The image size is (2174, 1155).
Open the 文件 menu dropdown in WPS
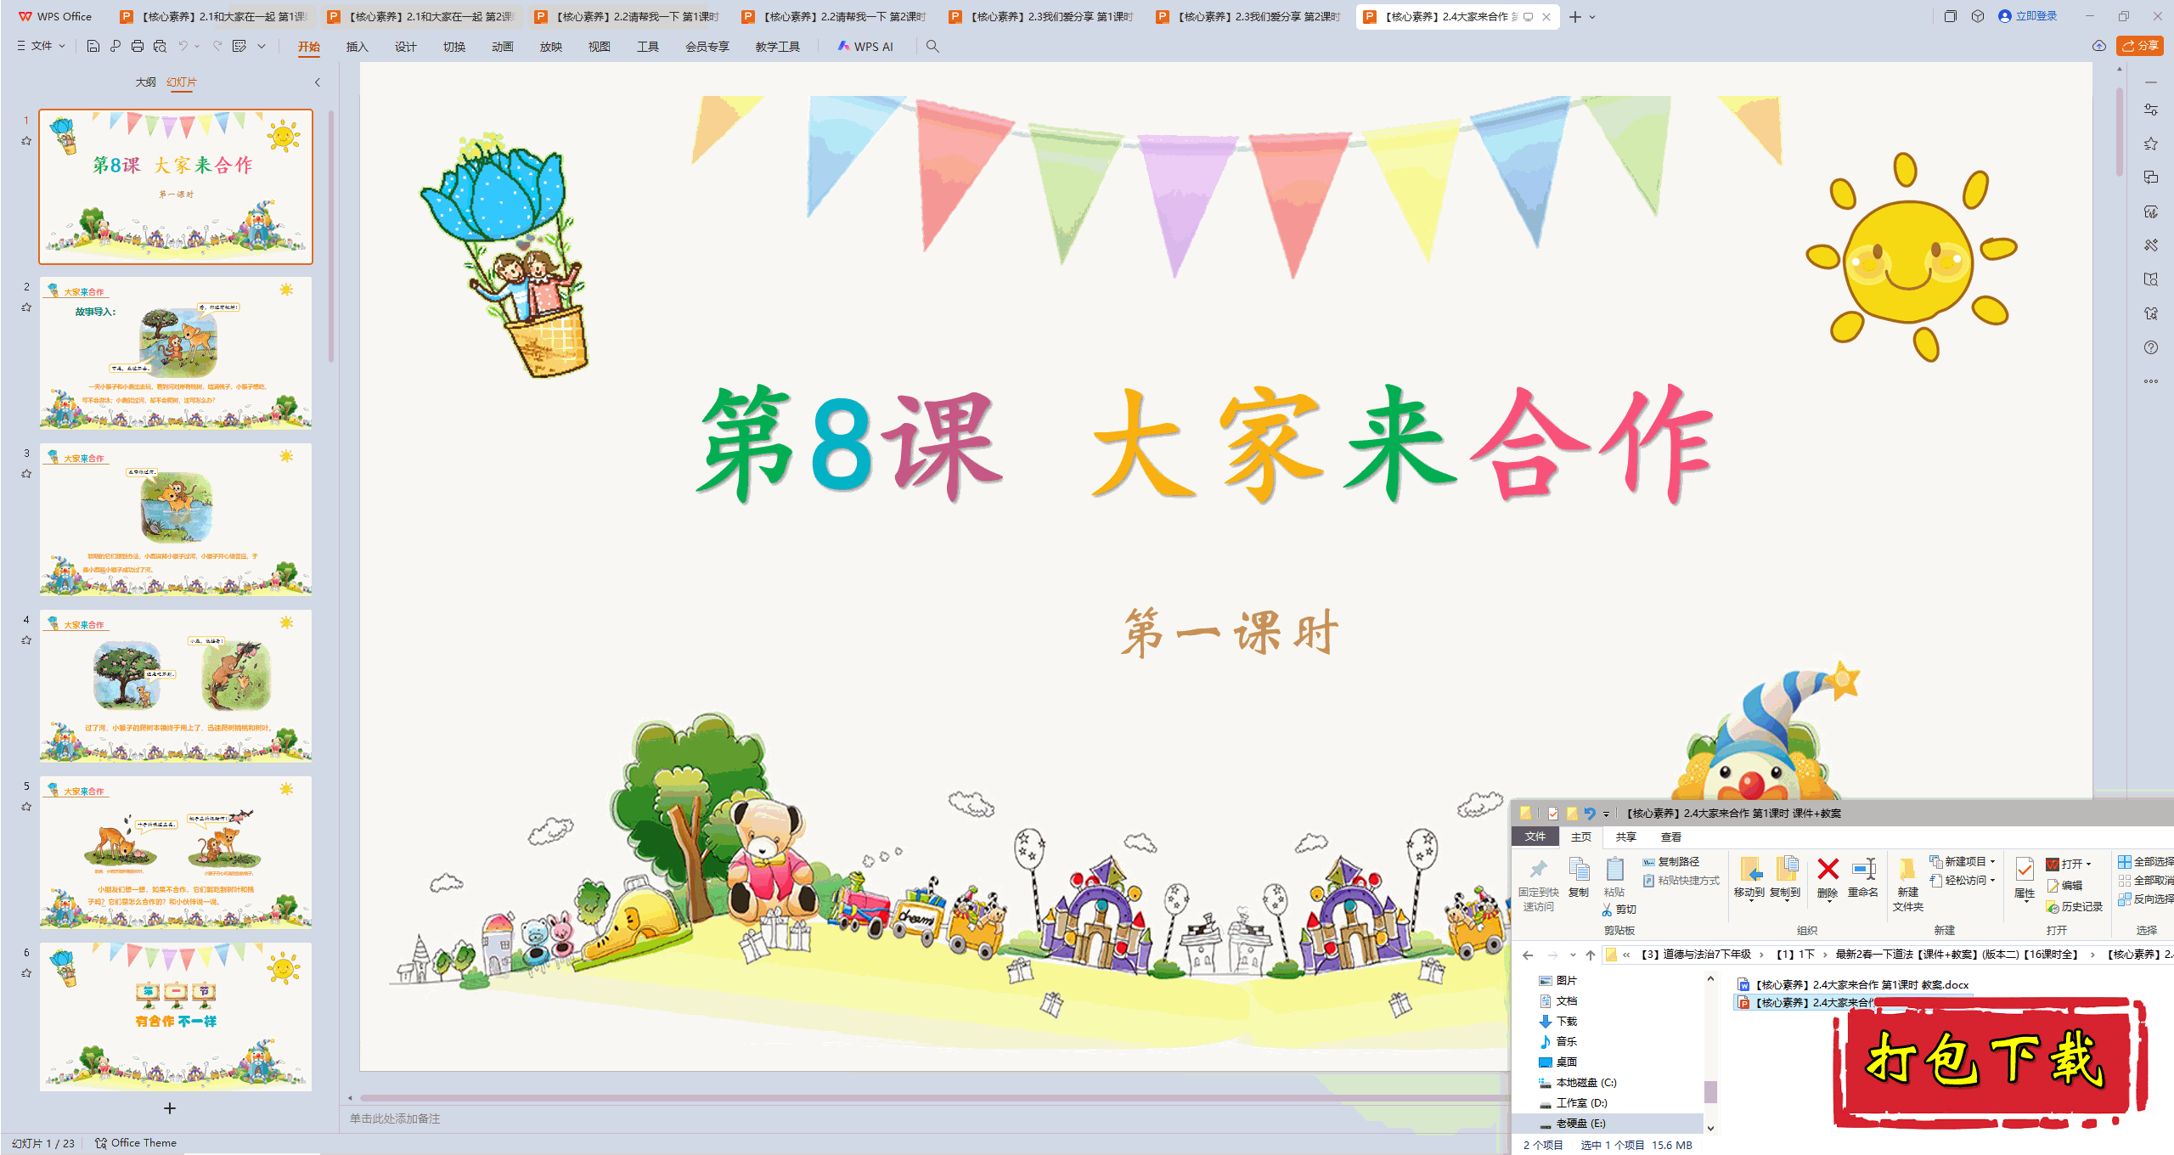pyautogui.click(x=41, y=46)
